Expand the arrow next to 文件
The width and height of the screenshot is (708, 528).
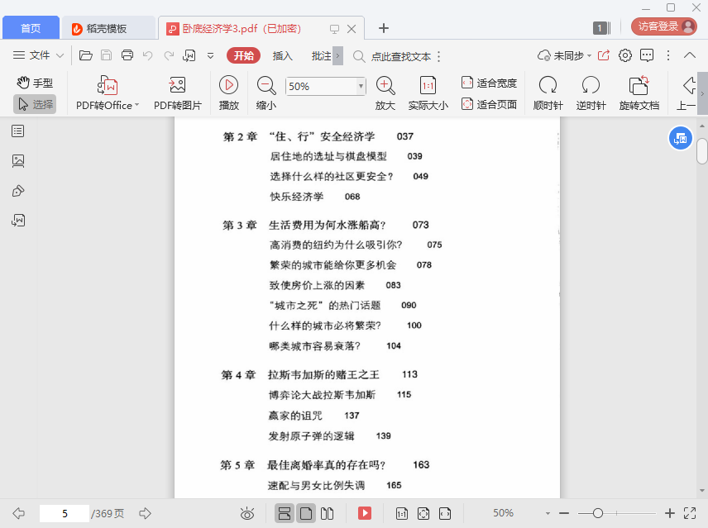(60, 55)
